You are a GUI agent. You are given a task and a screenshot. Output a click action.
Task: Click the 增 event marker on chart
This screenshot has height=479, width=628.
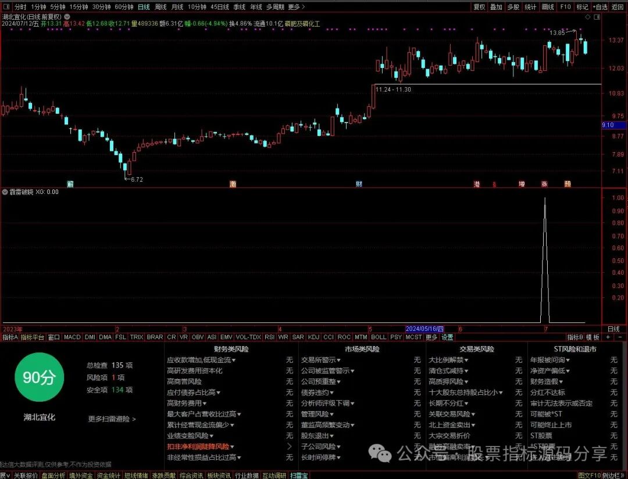(522, 184)
